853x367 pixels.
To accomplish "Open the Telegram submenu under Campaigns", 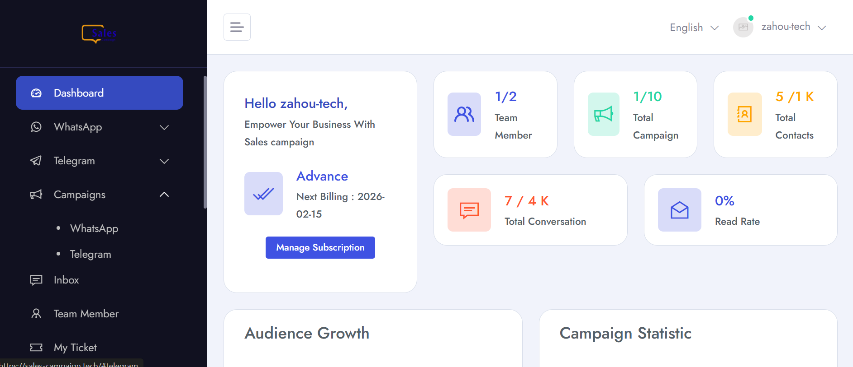I will pos(91,254).
